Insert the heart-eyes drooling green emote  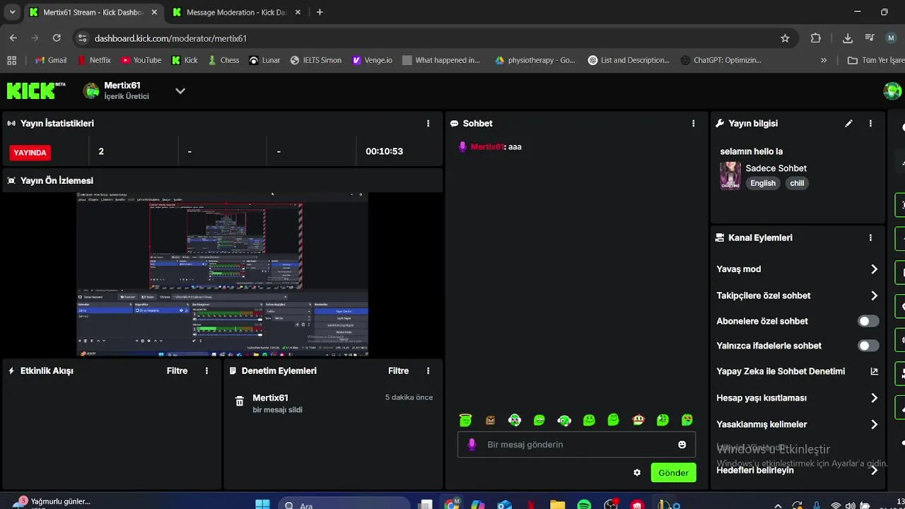[x=687, y=420]
